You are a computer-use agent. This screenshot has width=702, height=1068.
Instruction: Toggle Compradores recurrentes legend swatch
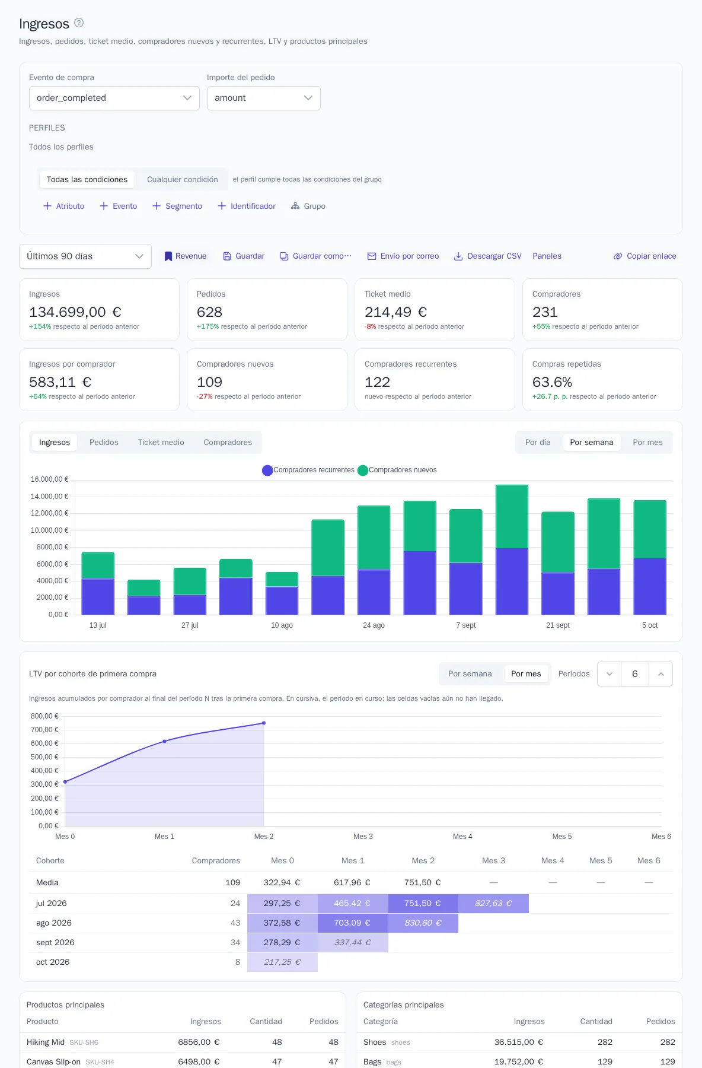[x=267, y=471]
